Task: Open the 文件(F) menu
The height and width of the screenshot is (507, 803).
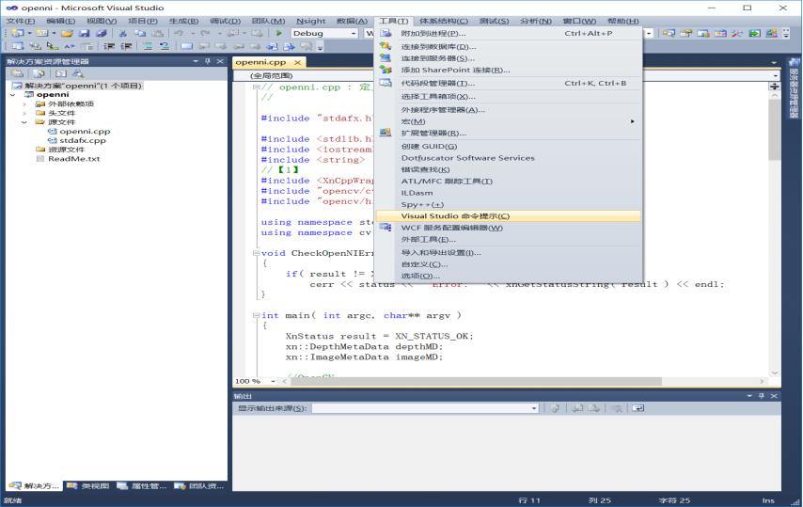Action: point(21,21)
